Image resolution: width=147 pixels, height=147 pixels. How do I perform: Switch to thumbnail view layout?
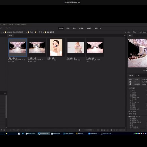[101, 130]
